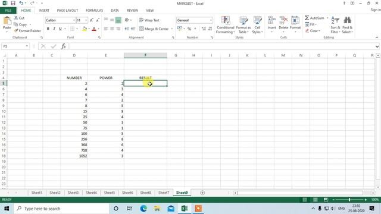The height and width of the screenshot is (214, 381).
Task: Save the workbook using the save icon
Action: 13,4
